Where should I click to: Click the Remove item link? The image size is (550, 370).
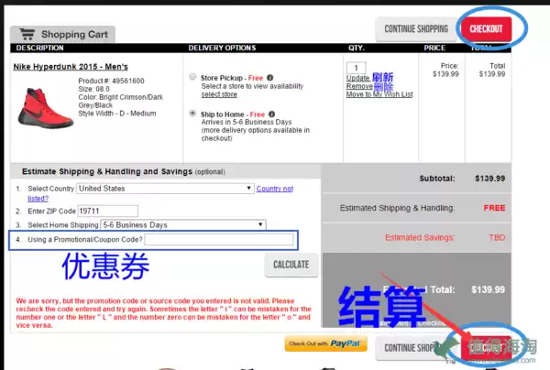[359, 86]
